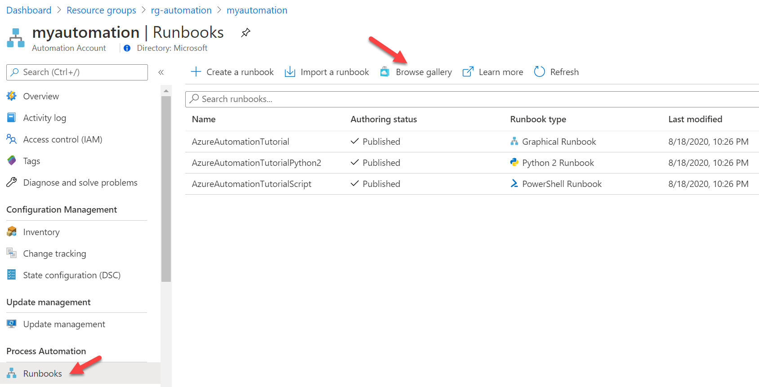Screen dimensions: 759x387
Task: Click the Tags icon in sidebar
Action: (x=12, y=161)
